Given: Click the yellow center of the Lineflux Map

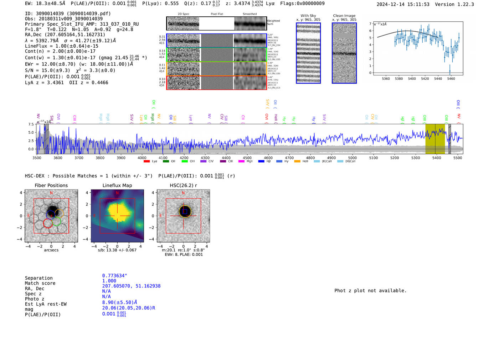Looking at the screenshot, I should coord(118,213).
